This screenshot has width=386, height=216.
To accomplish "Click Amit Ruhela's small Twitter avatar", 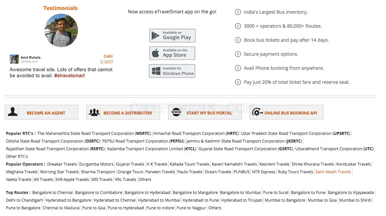I will pos(14,59).
